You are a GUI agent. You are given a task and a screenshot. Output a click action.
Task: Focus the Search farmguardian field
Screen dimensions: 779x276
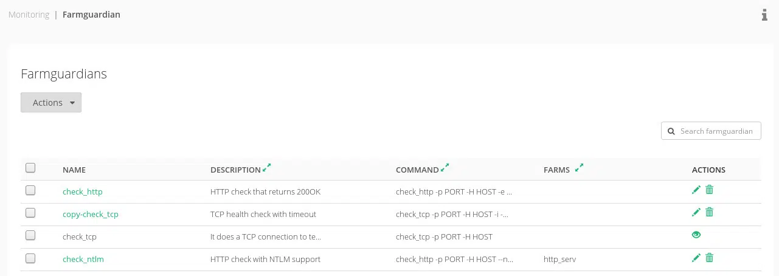coord(716,131)
